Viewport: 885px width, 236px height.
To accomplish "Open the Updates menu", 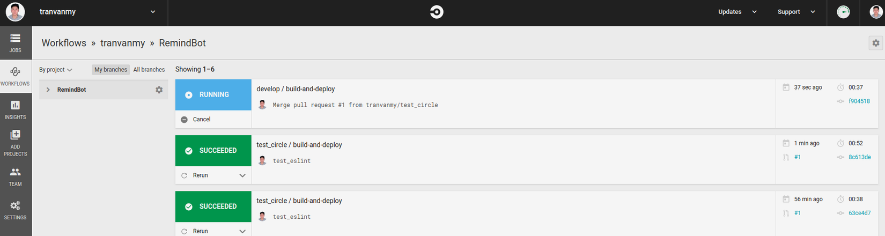I will pos(737,12).
